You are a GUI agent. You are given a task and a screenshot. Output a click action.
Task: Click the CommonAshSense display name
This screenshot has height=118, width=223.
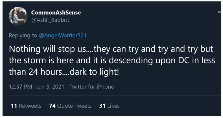point(56,12)
